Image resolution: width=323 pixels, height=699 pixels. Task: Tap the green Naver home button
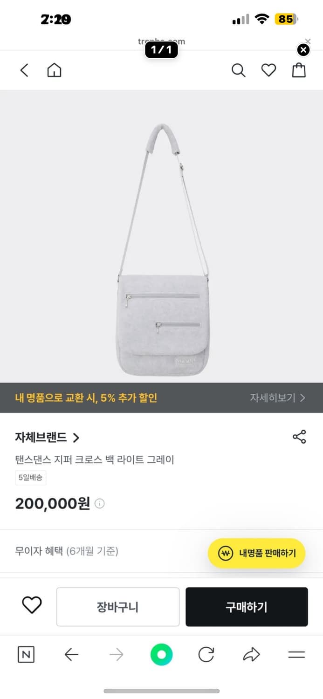(x=161, y=654)
